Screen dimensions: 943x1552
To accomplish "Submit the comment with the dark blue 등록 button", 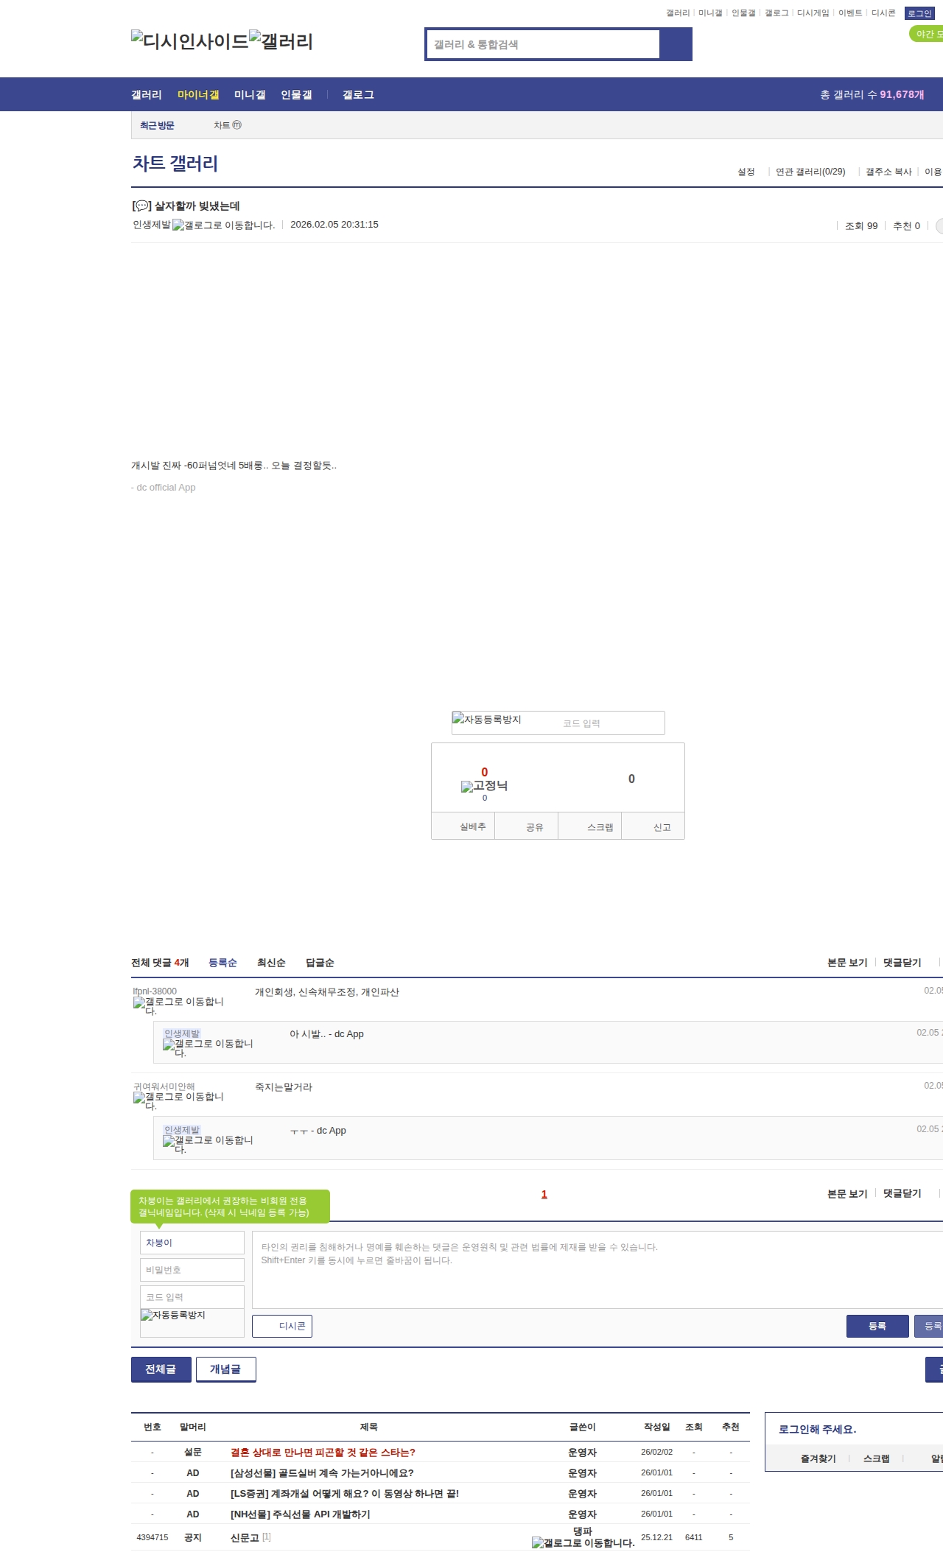I will click(x=877, y=1326).
